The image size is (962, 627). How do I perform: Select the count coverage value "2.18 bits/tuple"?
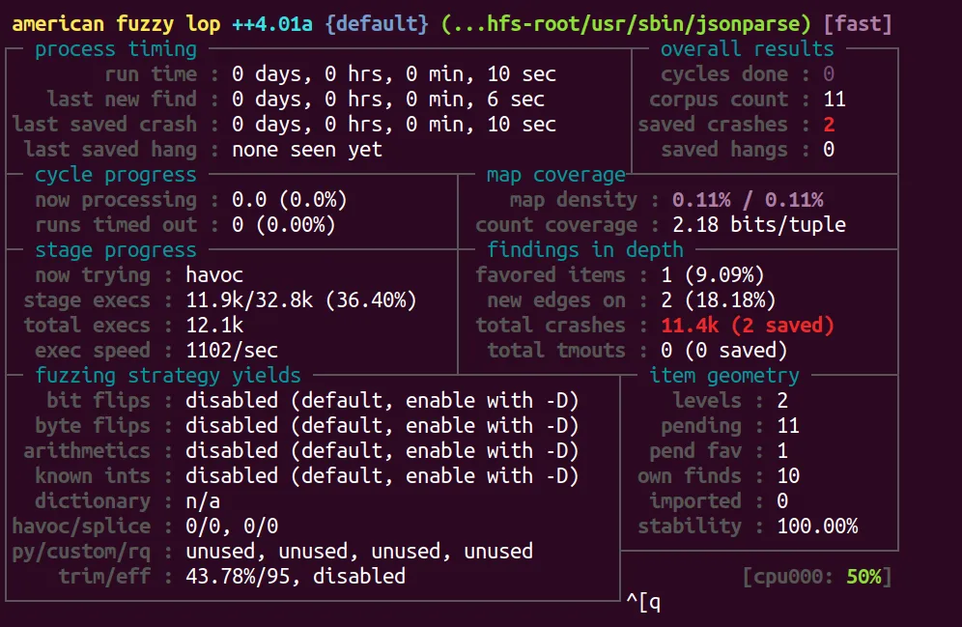pos(759,225)
